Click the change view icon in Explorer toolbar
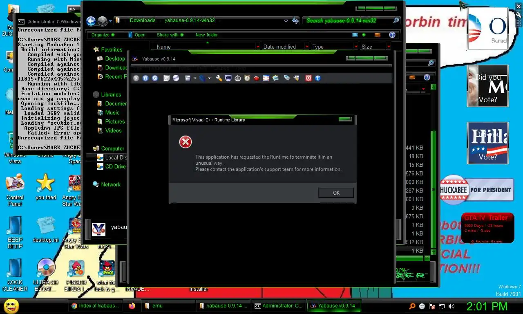Screen dimensions: 523x314 pos(355,35)
